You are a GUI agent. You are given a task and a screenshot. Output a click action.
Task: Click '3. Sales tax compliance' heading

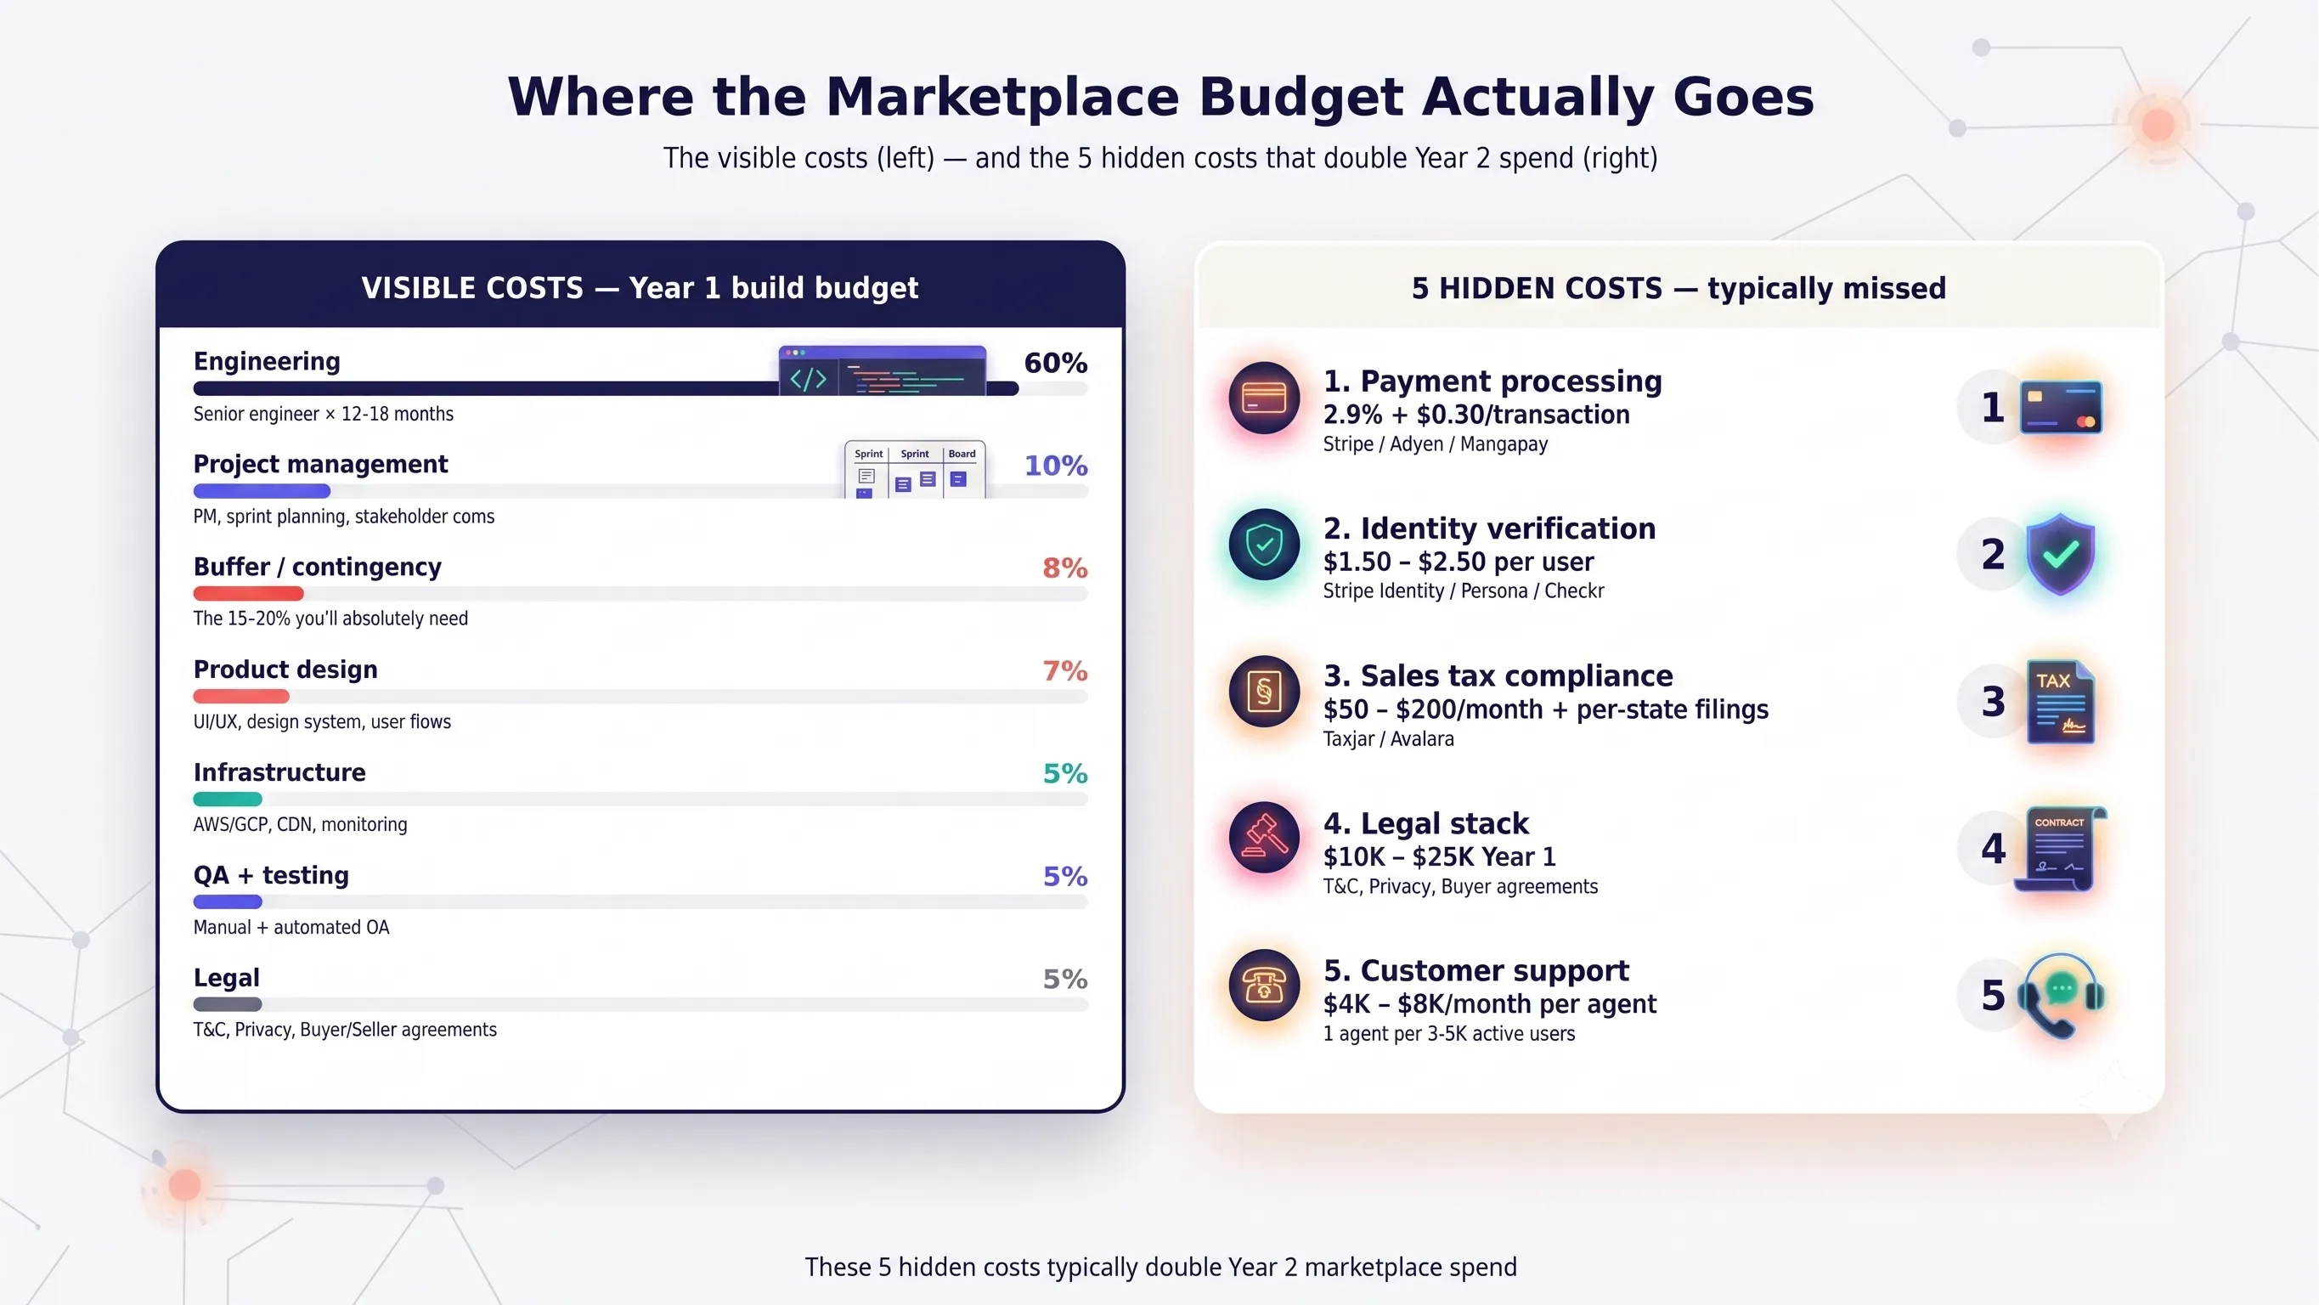point(1498,676)
